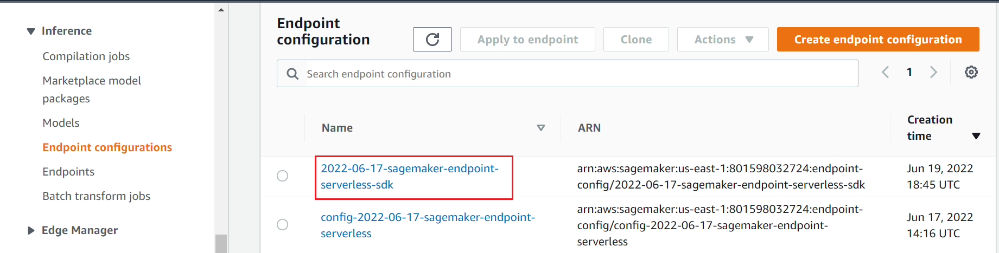Click the sidebar scroll-up arrow

(221, 10)
